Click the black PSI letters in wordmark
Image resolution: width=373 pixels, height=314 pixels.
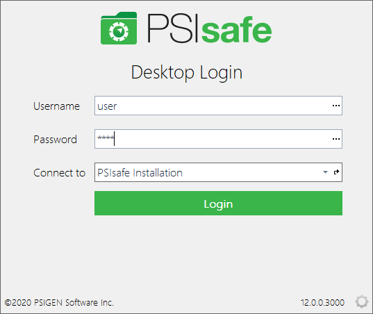click(173, 28)
